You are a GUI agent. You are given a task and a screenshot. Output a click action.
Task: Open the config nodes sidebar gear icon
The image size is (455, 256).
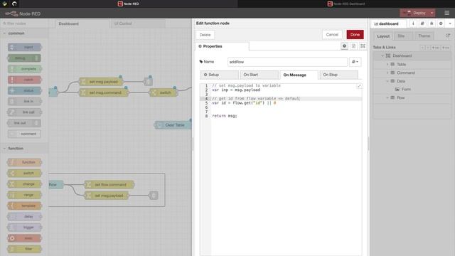click(x=441, y=23)
